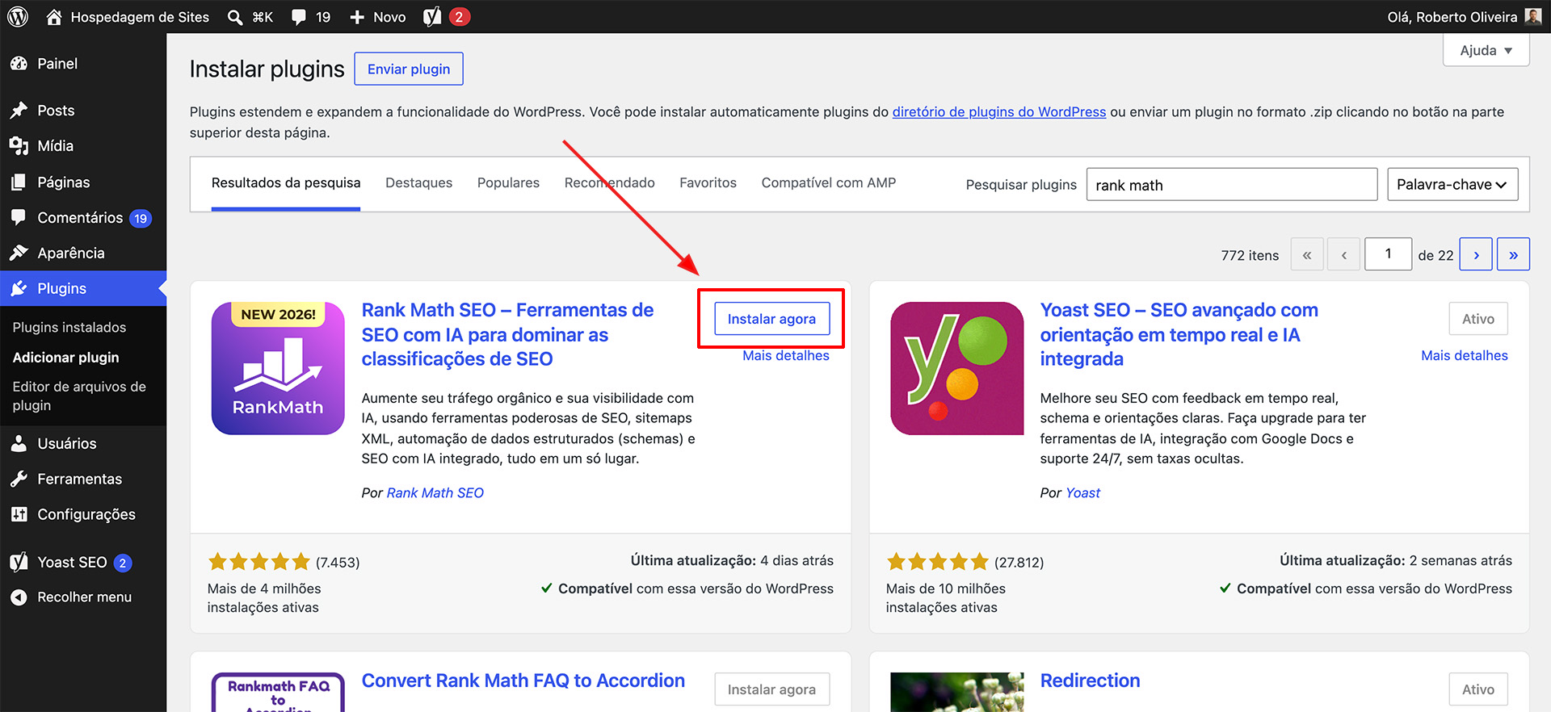Open the ⌘K command palette label
Viewport: 1551px width, 712px height.
point(263,17)
